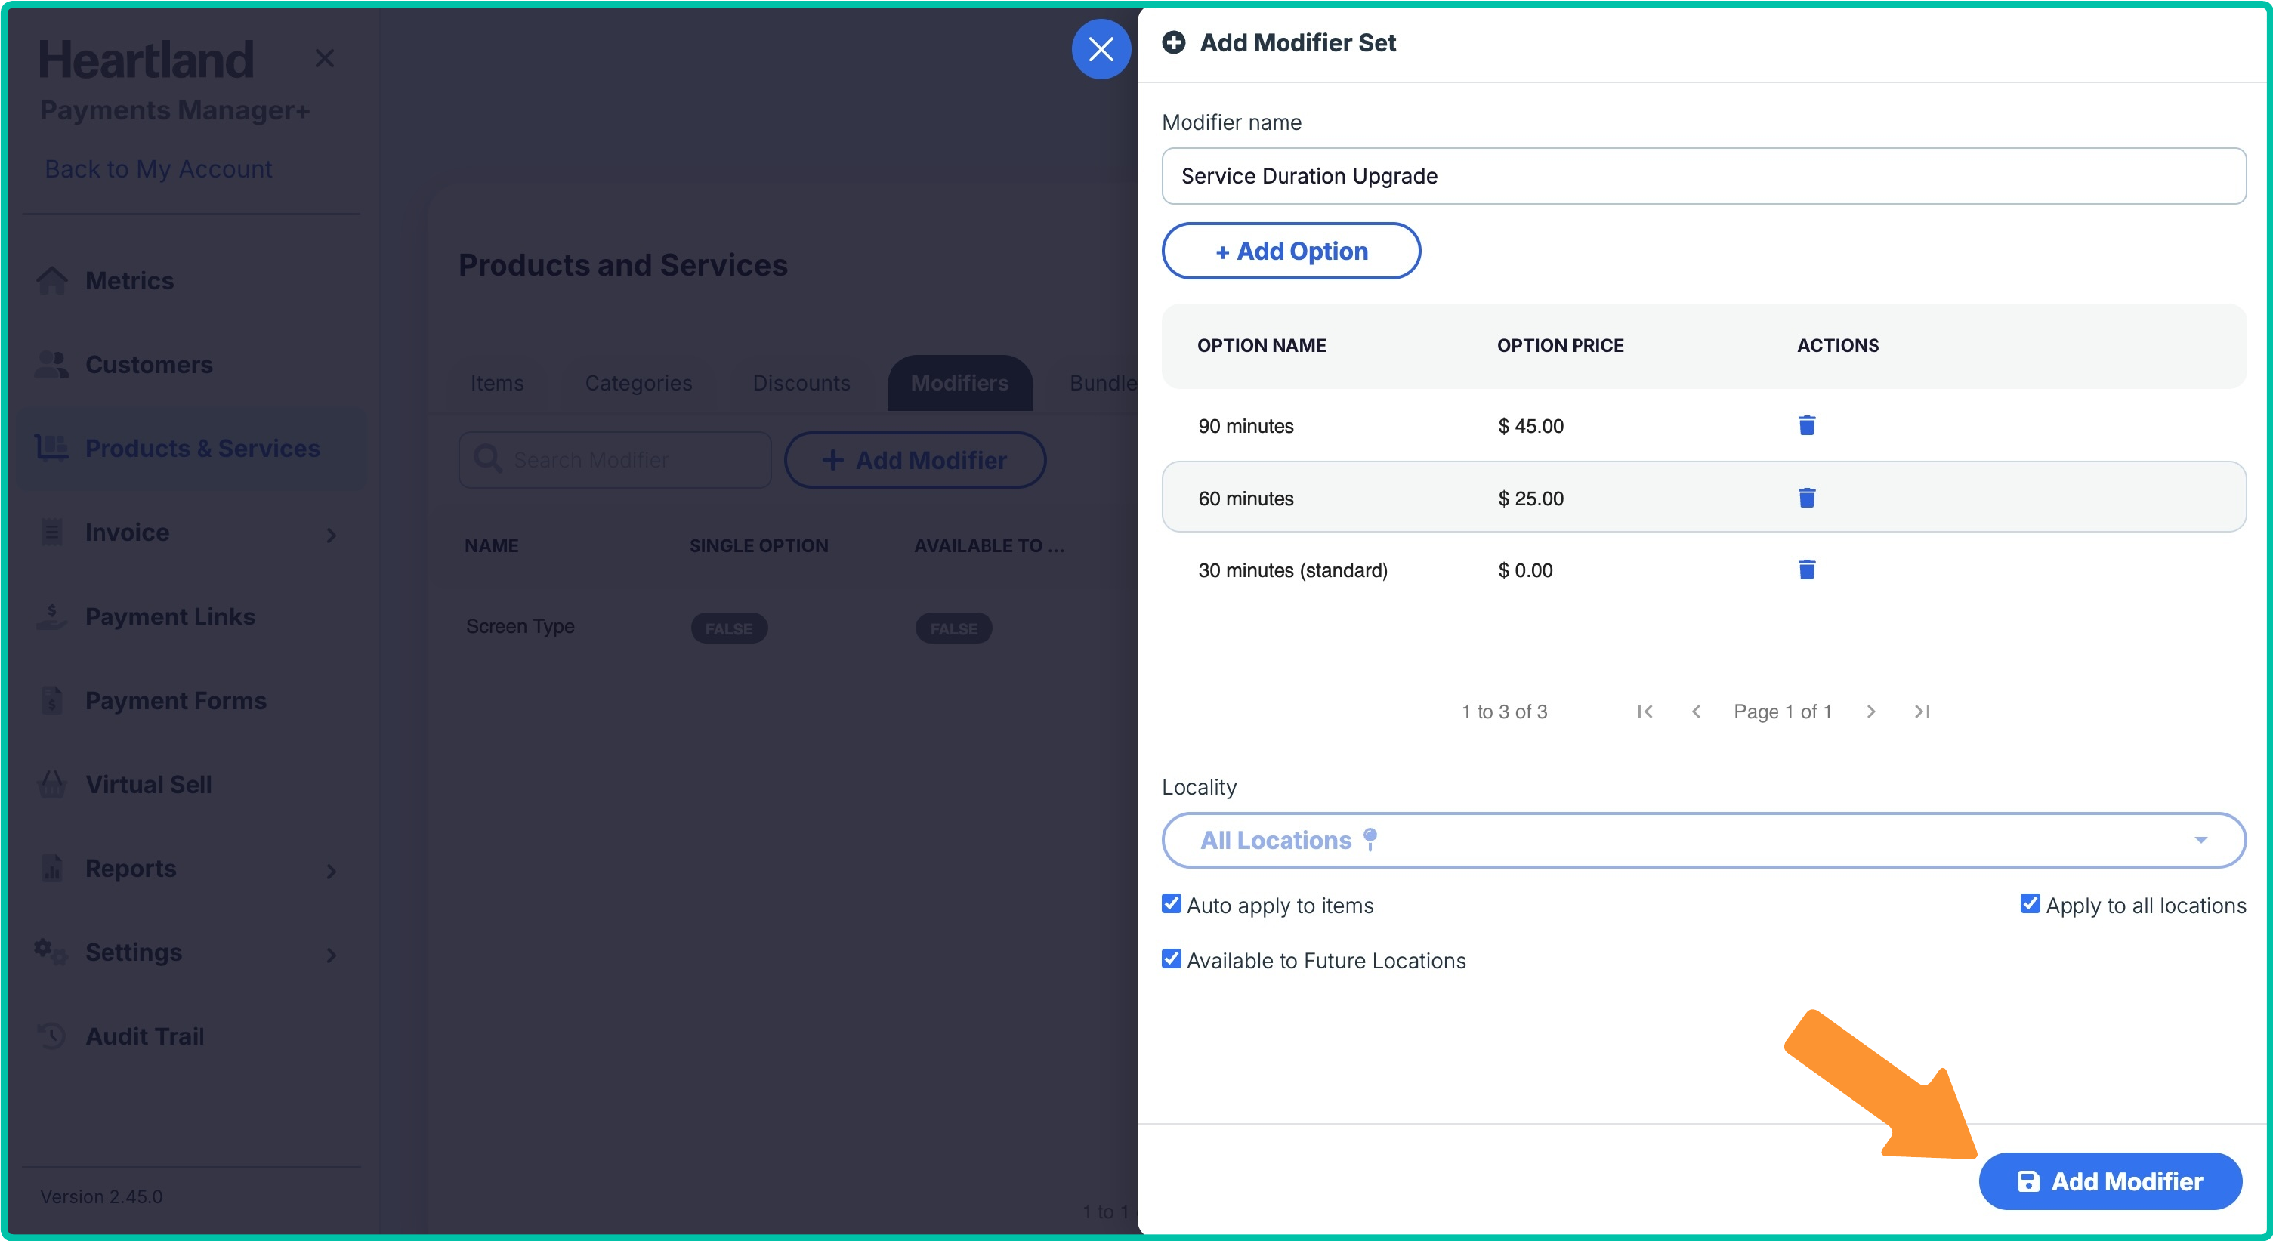Click the $ 45.00 price cell
The height and width of the screenshot is (1241, 2273).
tap(1530, 426)
